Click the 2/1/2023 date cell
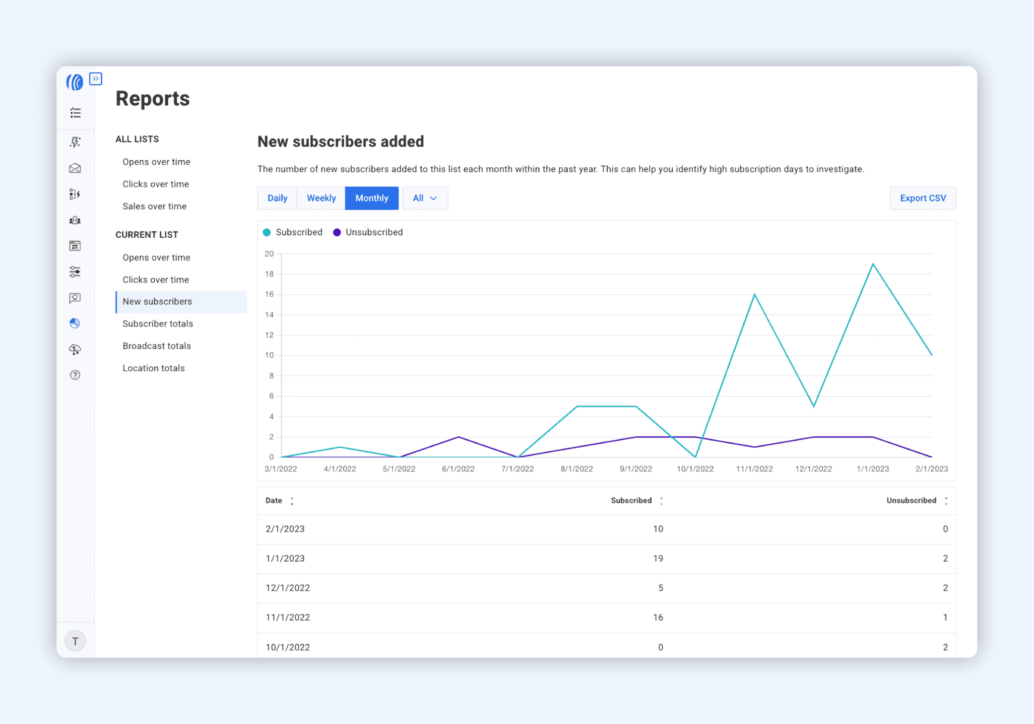 pyautogui.click(x=285, y=529)
